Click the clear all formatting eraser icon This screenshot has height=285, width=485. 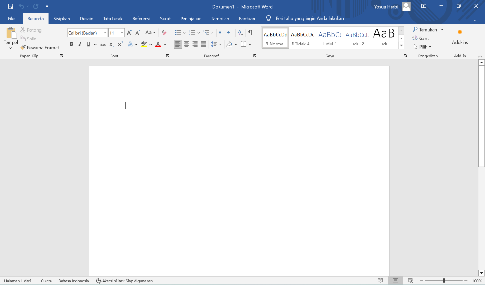point(164,33)
